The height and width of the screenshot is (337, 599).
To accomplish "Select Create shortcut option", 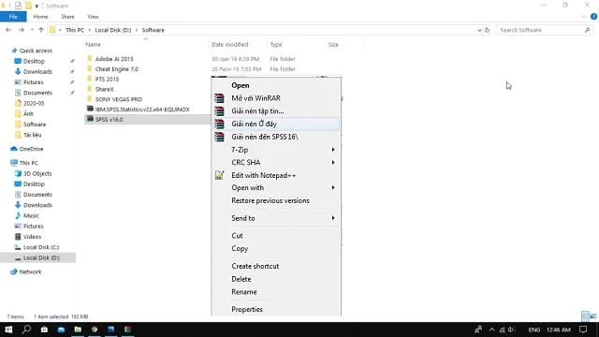I will (275, 266).
